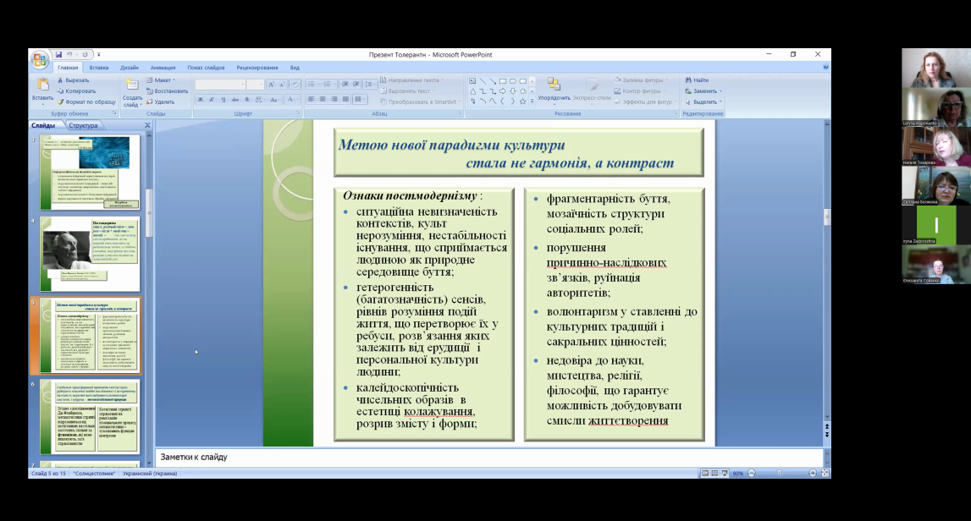
Task: Toggle italic (К) formatting
Action: point(212,100)
